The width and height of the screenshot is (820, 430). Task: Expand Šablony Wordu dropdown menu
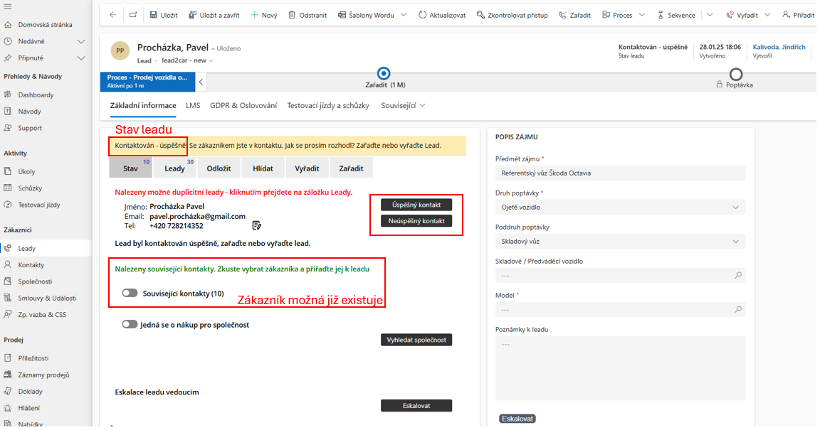(x=404, y=15)
